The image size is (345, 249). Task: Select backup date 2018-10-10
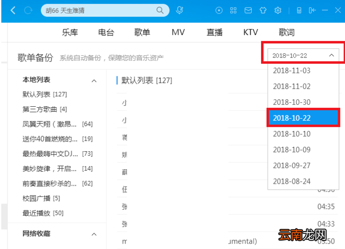303,134
